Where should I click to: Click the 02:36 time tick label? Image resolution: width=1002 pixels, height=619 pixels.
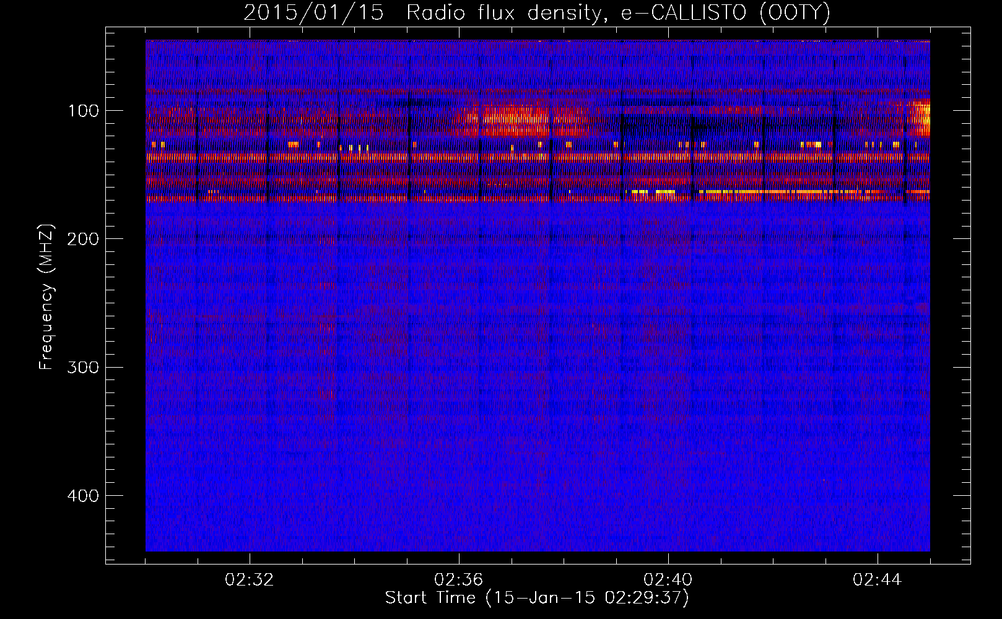[459, 580]
